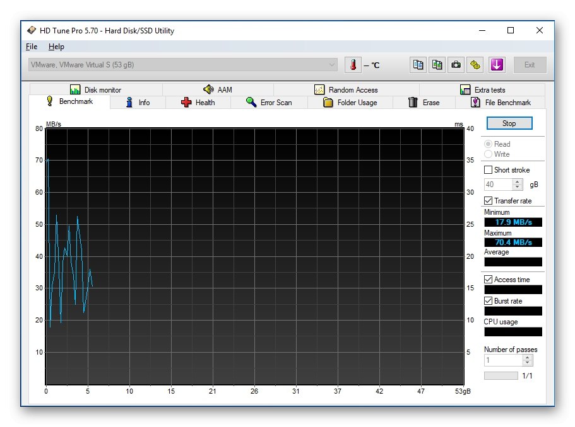Image resolution: width=575 pixels, height=427 pixels.
Task: Click the Help menu
Action: point(56,47)
